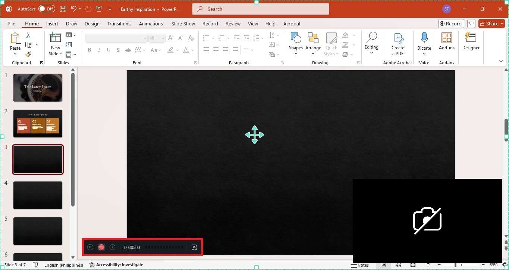The height and width of the screenshot is (270, 509).
Task: Open Notes pane button
Action: [360, 265]
